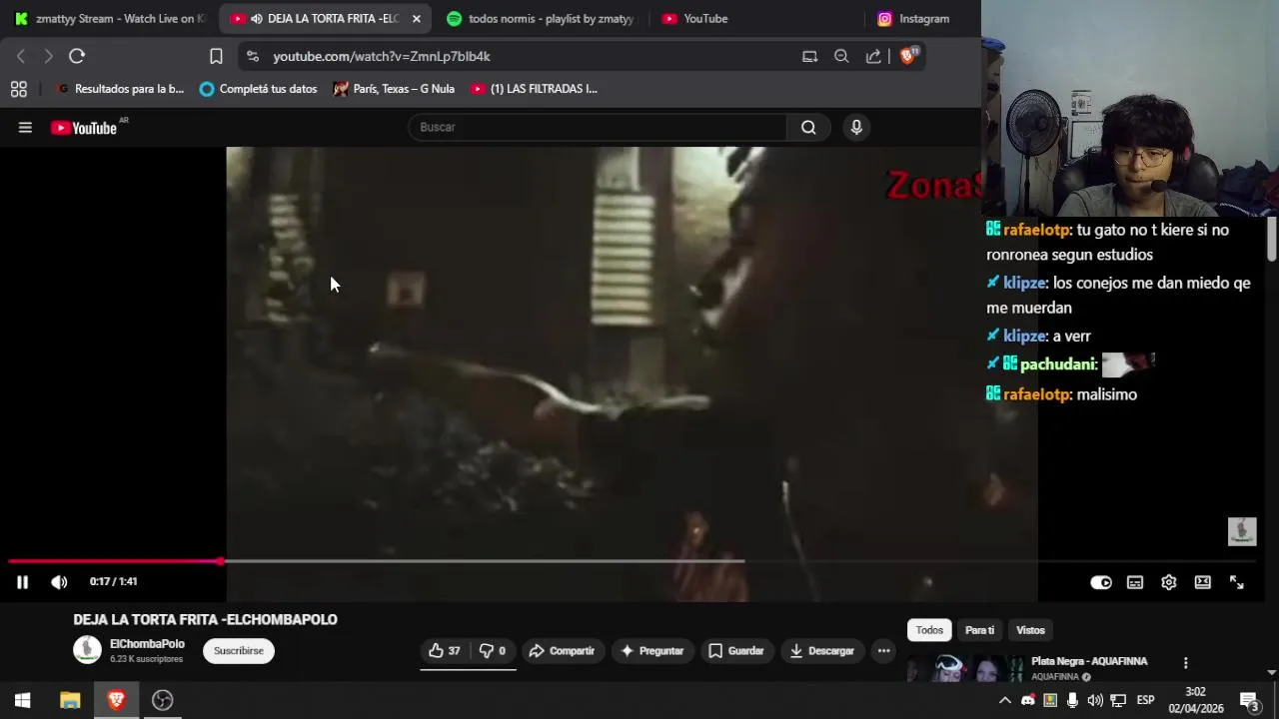The width and height of the screenshot is (1279, 719).
Task: View site information icon in address bar
Action: 252,57
